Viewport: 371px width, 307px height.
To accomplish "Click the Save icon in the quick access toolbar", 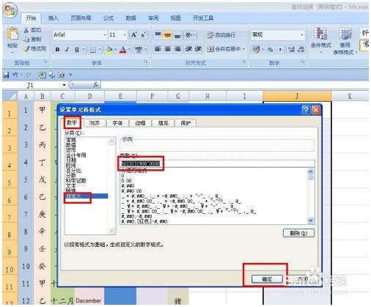I will [x=6, y=75].
